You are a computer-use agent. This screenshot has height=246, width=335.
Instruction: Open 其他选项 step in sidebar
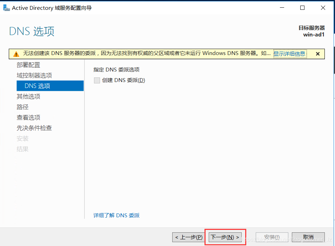point(28,96)
